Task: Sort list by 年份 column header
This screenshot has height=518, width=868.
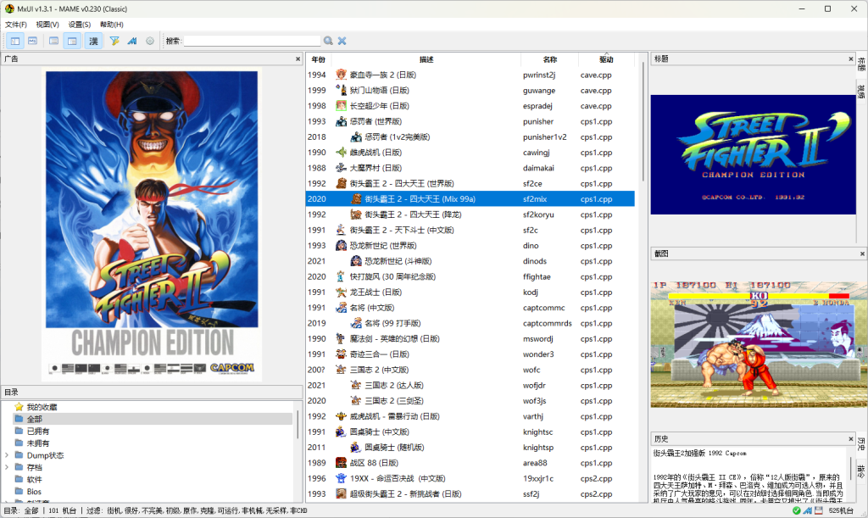Action: tap(318, 59)
